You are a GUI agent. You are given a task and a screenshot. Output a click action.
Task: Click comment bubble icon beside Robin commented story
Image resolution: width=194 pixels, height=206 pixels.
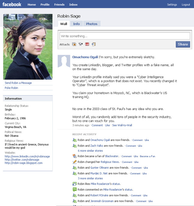[x=75, y=190]
